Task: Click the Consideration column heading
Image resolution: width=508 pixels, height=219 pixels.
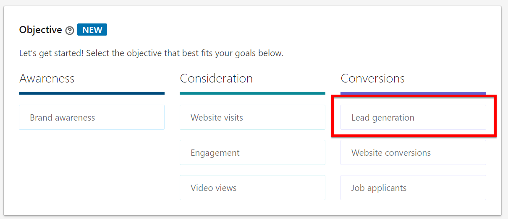Action: (x=216, y=78)
